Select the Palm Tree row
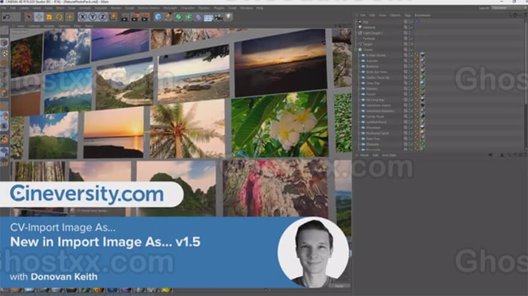 pos(373,138)
